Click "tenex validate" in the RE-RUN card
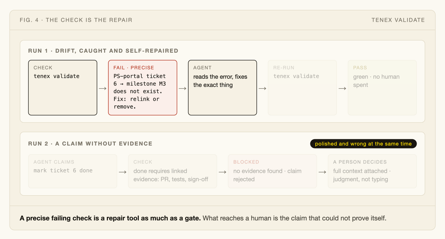This screenshot has height=239, width=445. 296,76
